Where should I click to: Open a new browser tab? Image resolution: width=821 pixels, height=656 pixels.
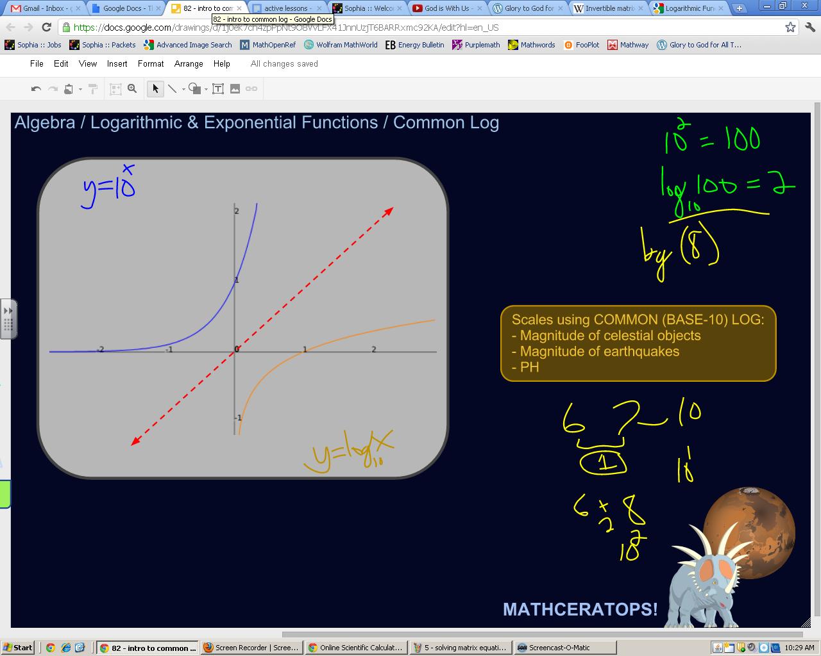pos(740,8)
